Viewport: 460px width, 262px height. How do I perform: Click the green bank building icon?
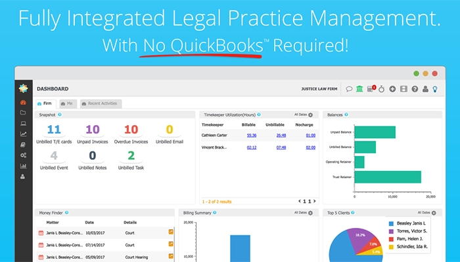click(359, 89)
